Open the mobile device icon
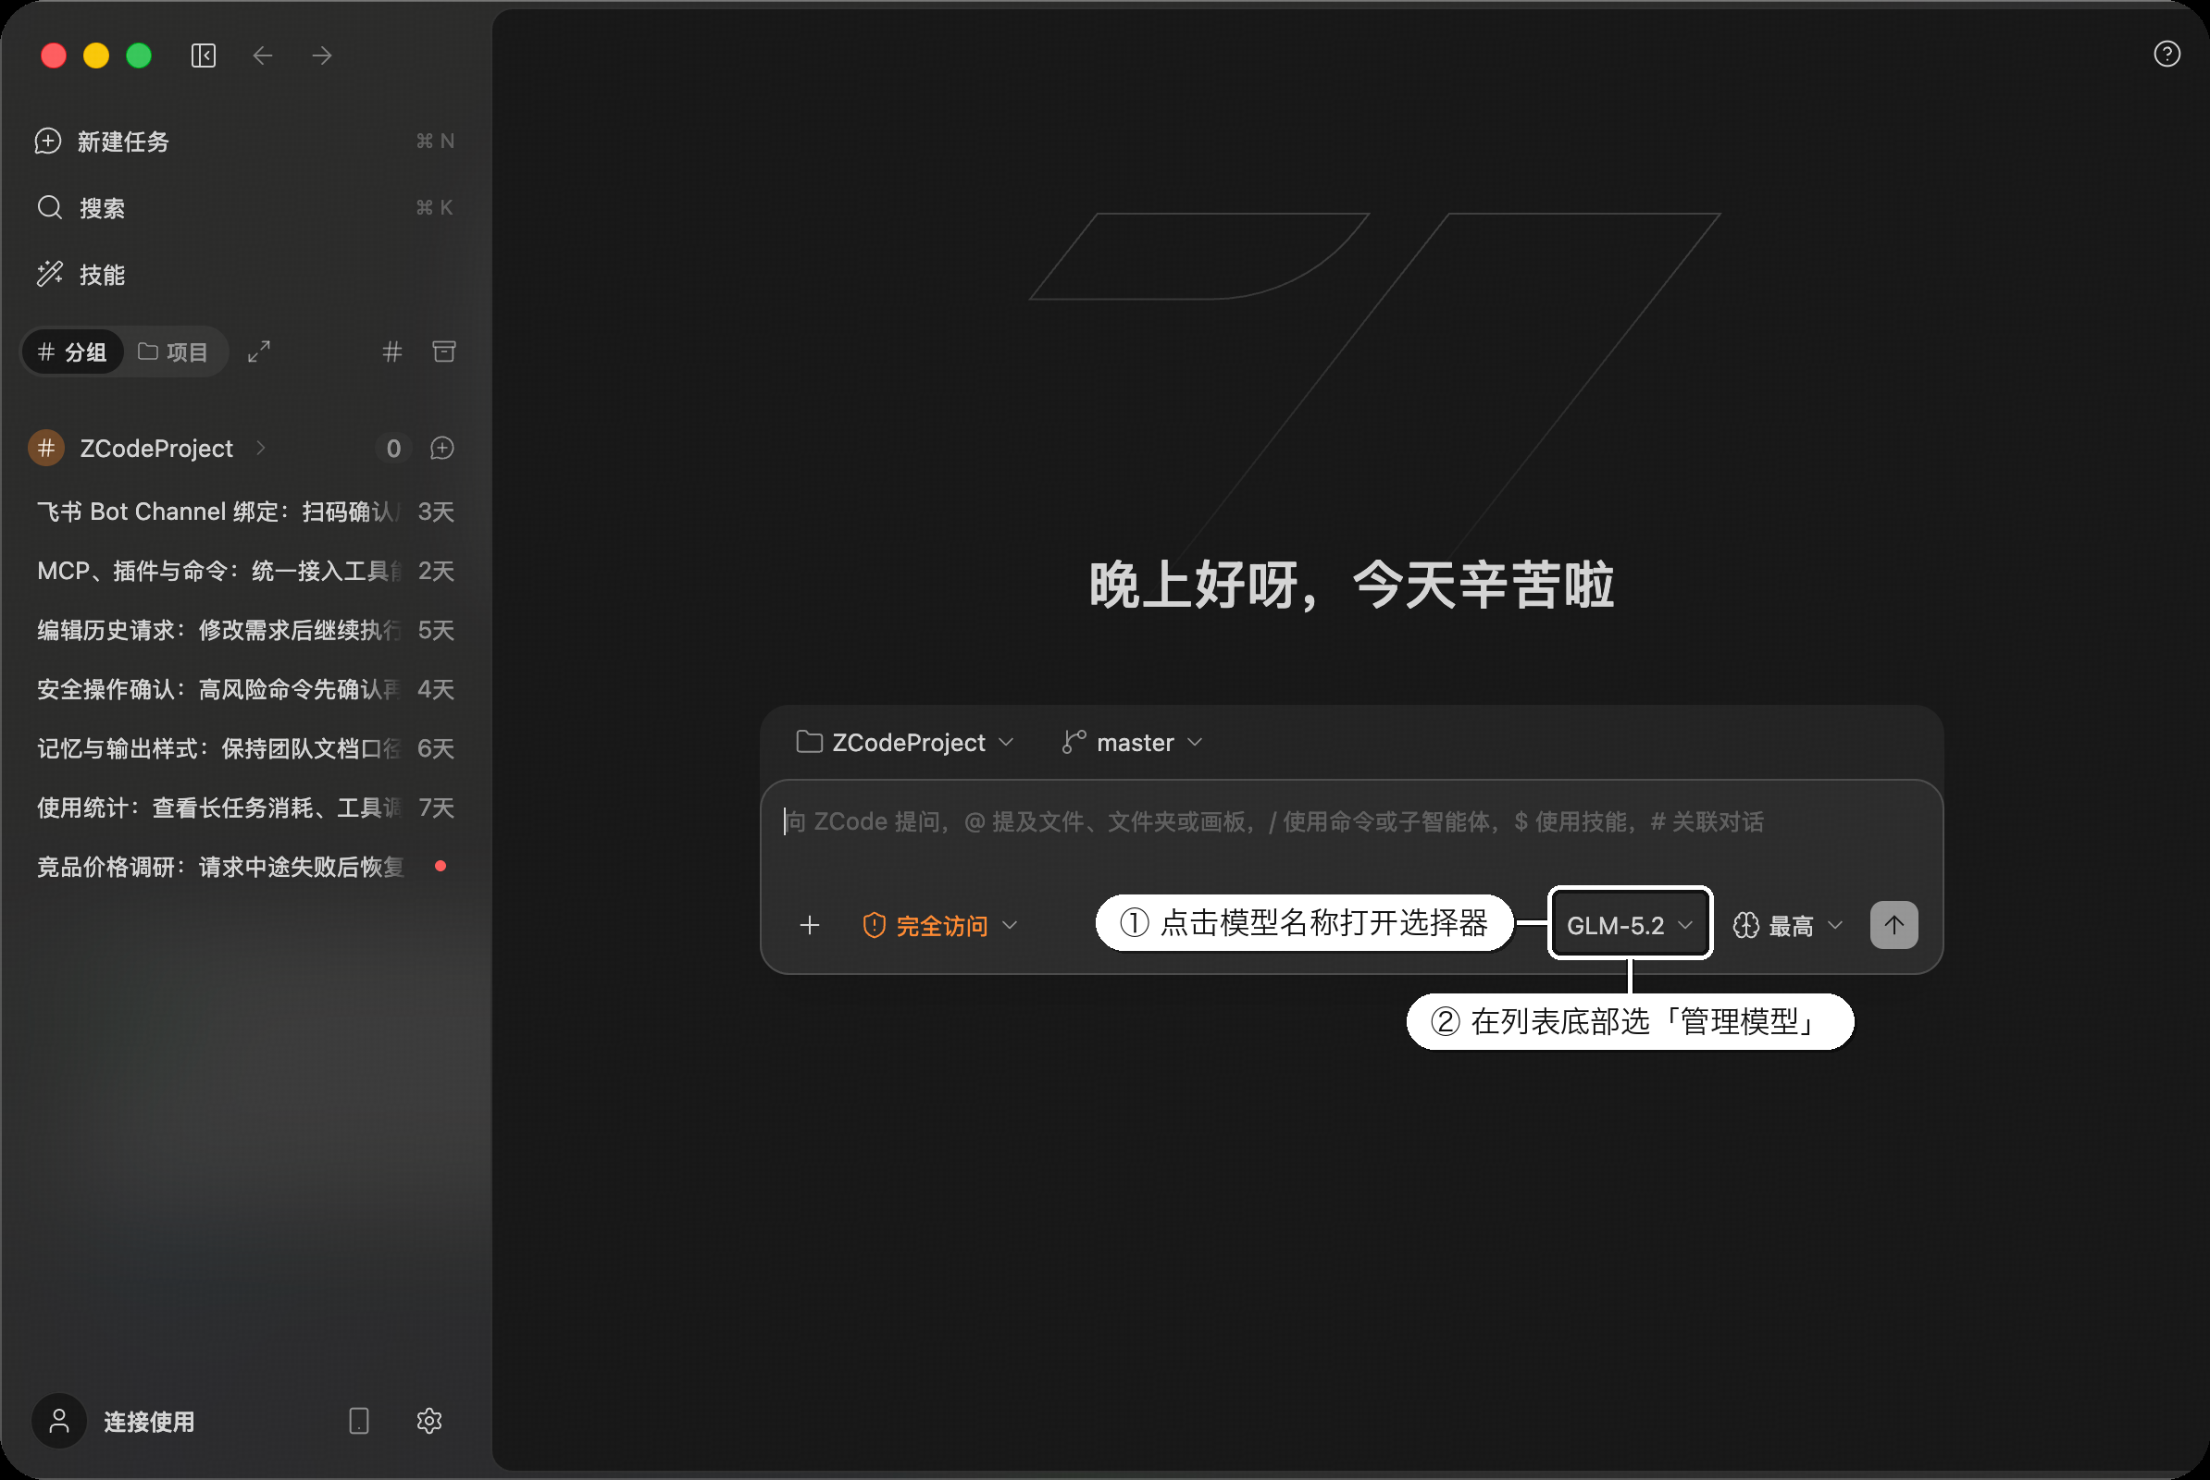 coord(359,1421)
